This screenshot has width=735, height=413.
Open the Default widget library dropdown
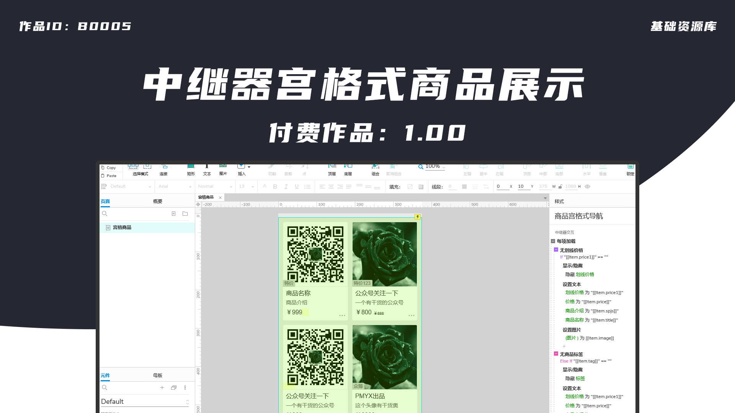(x=145, y=402)
